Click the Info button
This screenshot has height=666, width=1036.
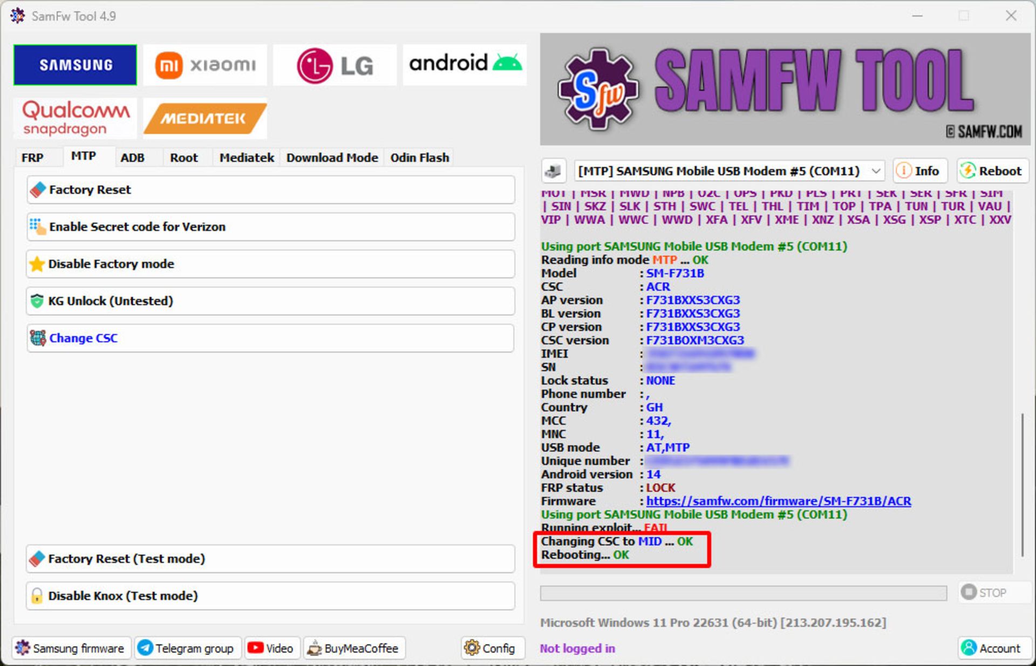click(920, 171)
